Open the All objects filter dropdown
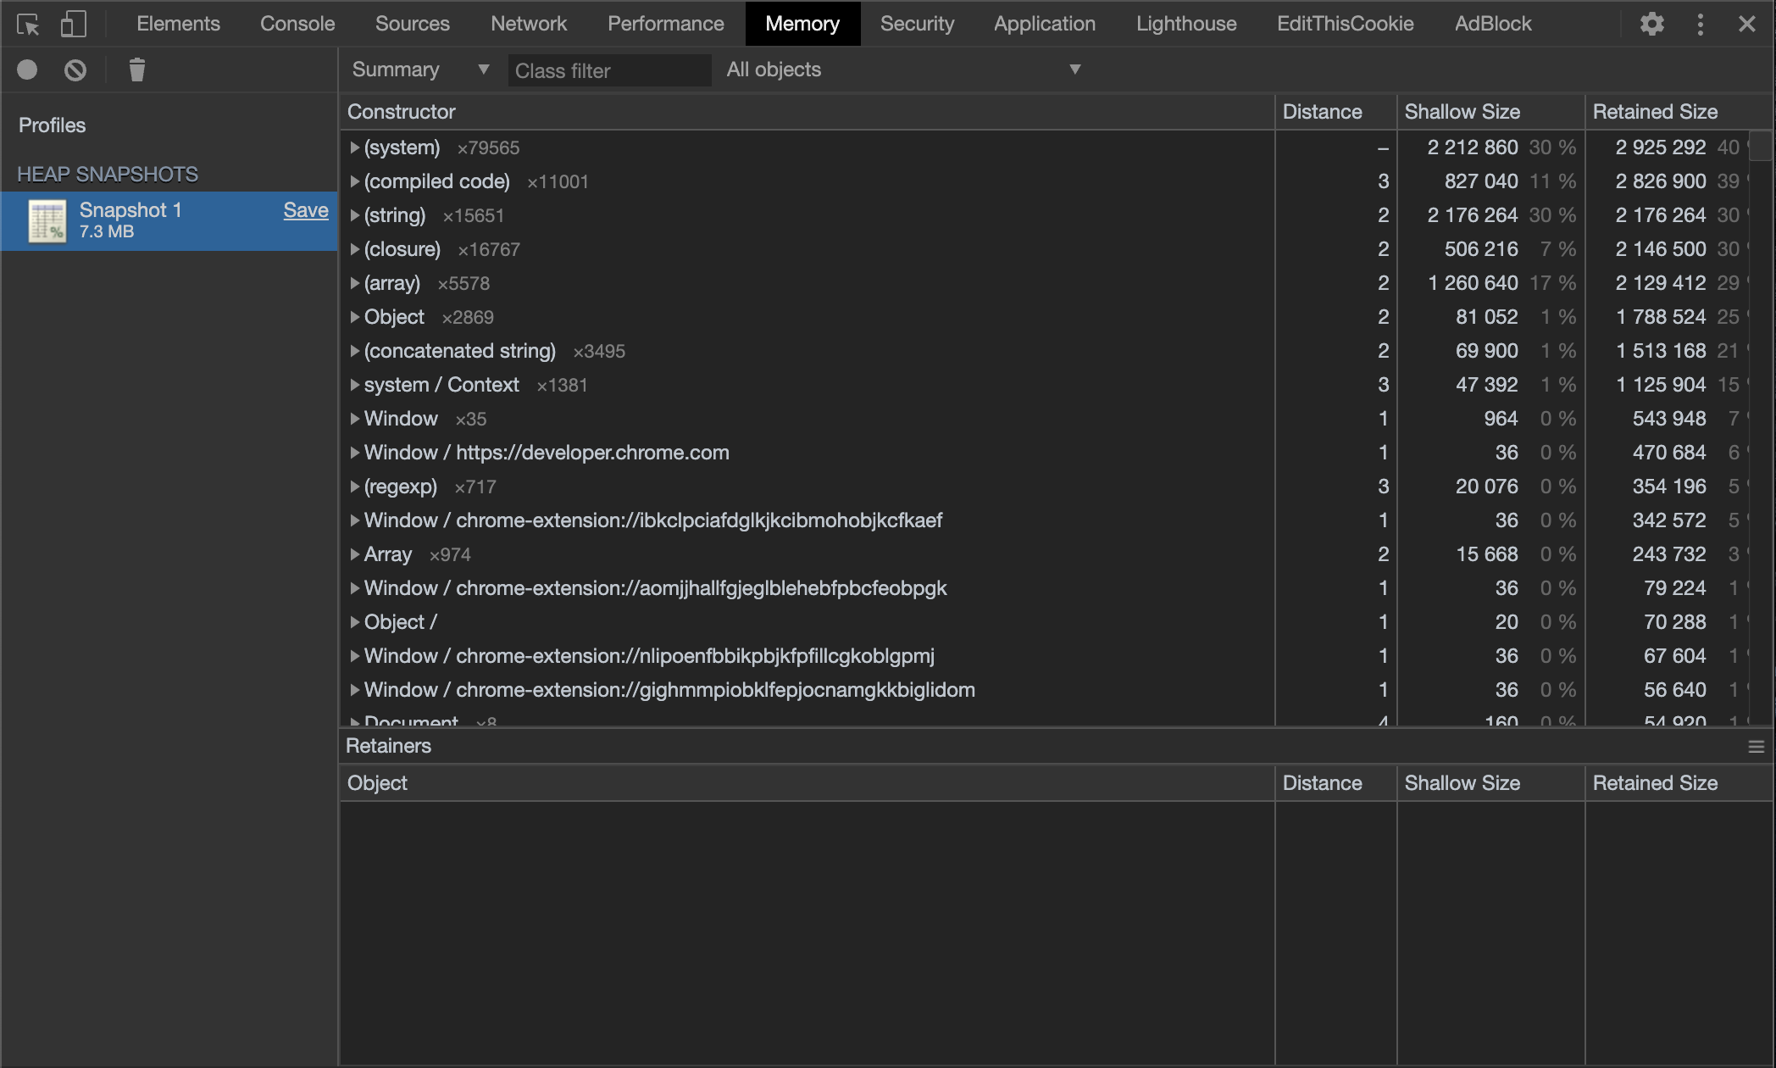 tap(903, 70)
